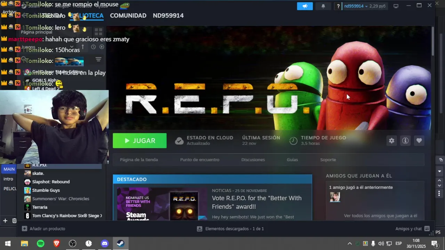Image resolution: width=445 pixels, height=250 pixels.
Task: Open the Punto de encuentro tab
Action: pyautogui.click(x=200, y=160)
